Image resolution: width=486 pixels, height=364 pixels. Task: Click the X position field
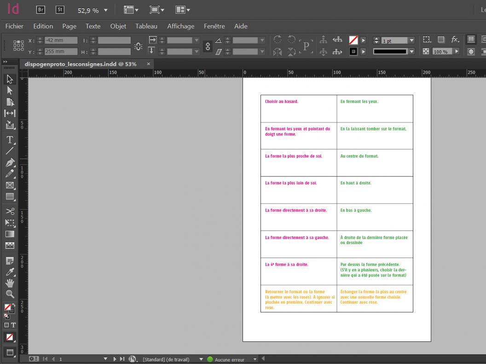pos(61,41)
